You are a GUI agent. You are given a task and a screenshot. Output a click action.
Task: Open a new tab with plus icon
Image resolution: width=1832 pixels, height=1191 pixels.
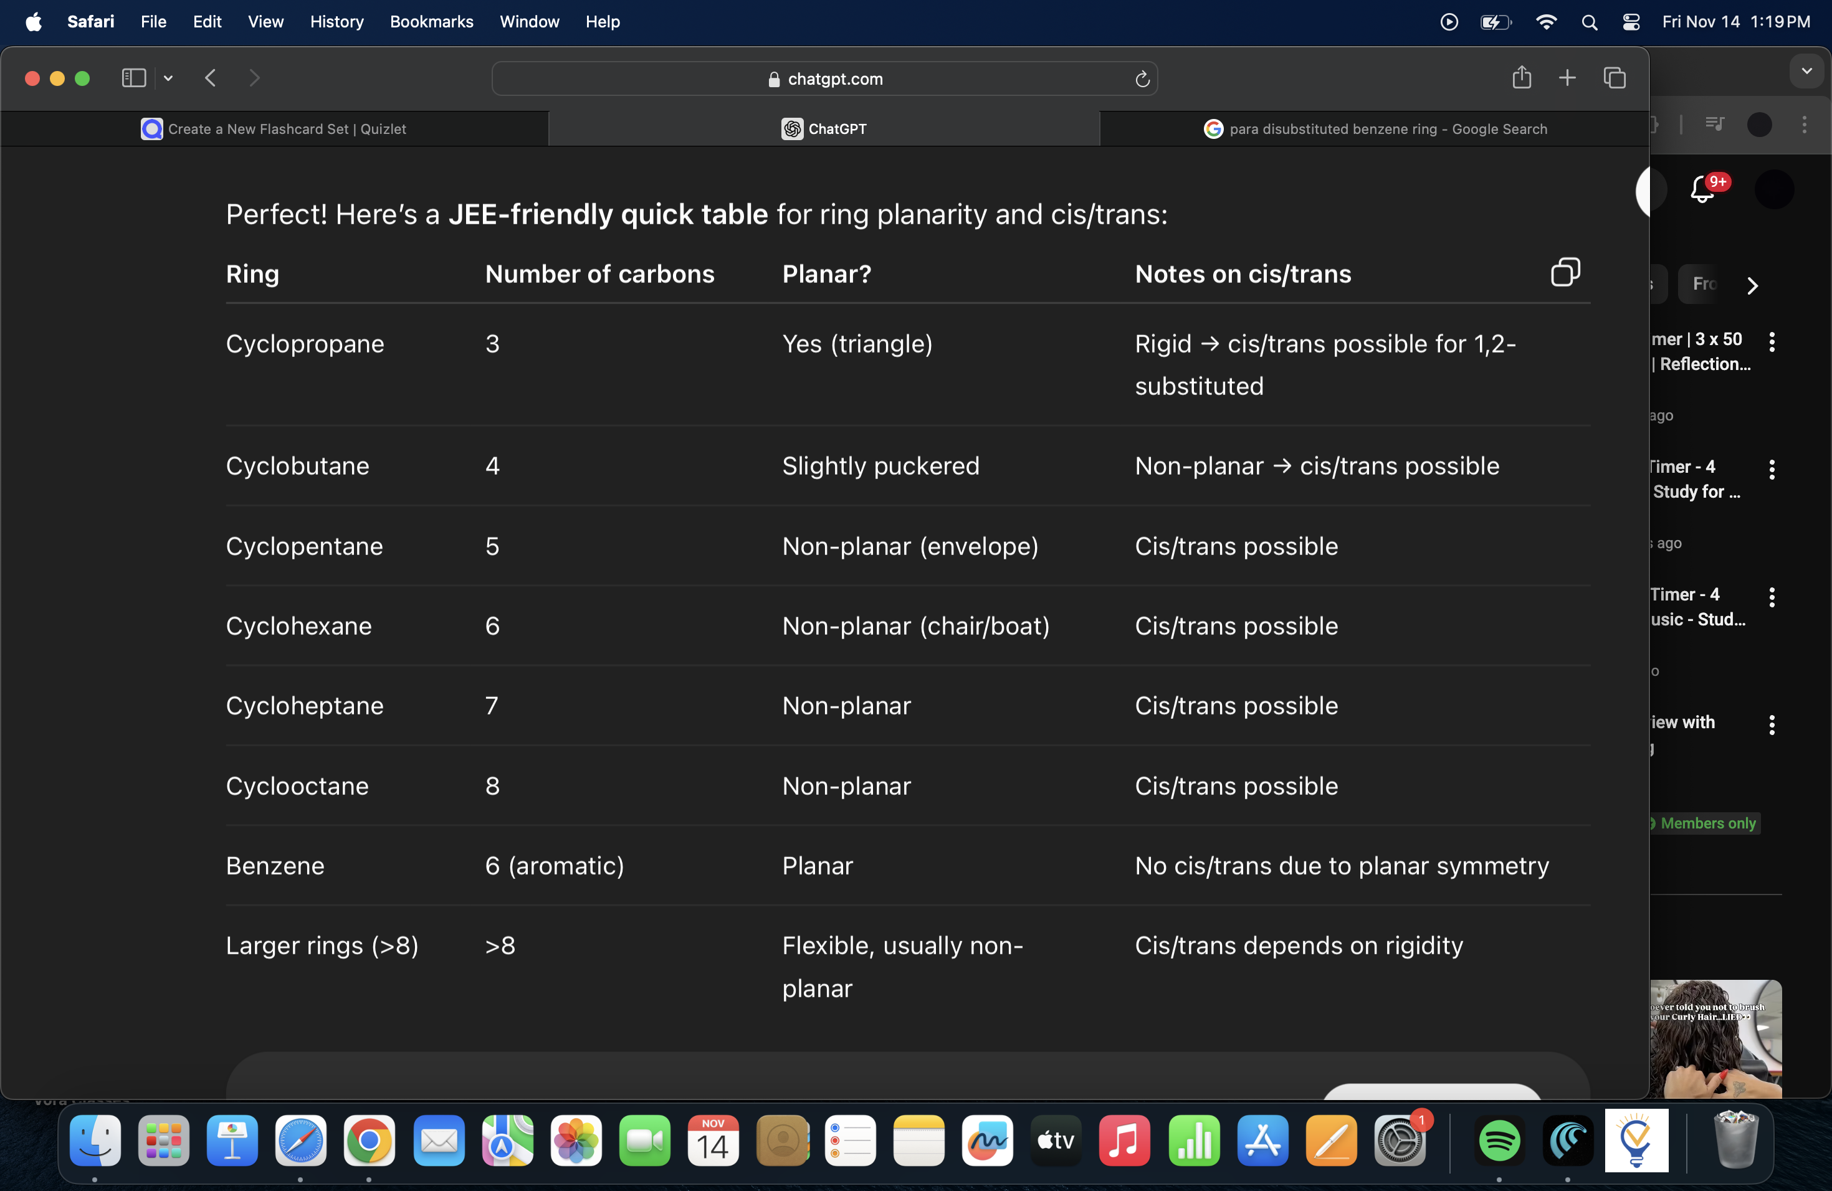pos(1567,78)
